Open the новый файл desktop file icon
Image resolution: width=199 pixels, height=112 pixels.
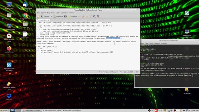click(x=25, y=35)
